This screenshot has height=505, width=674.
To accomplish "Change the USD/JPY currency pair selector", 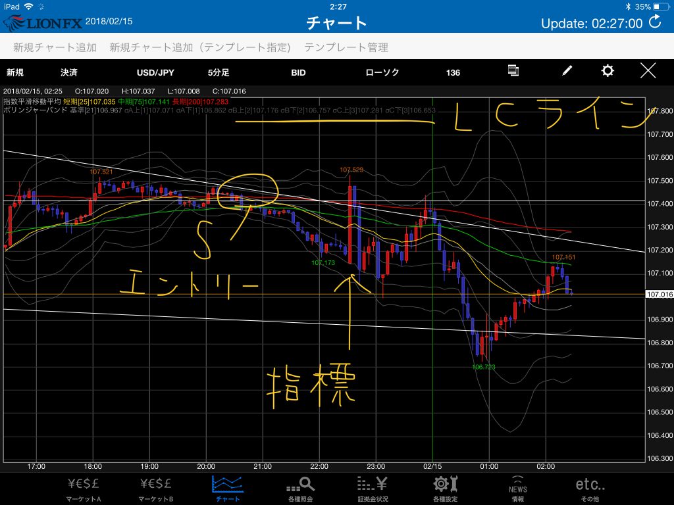I will click(x=155, y=72).
